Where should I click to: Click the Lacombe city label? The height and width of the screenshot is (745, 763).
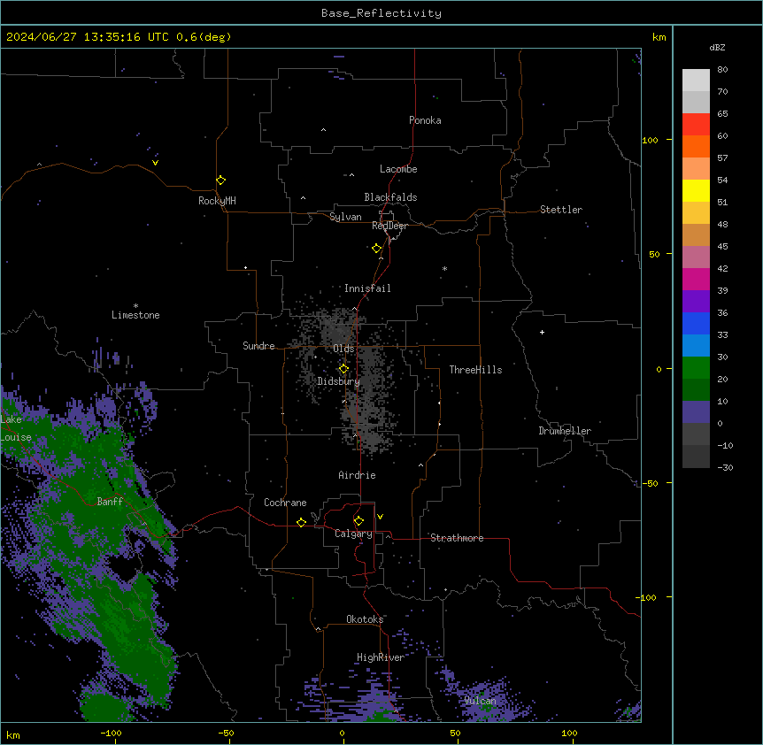[x=398, y=169]
